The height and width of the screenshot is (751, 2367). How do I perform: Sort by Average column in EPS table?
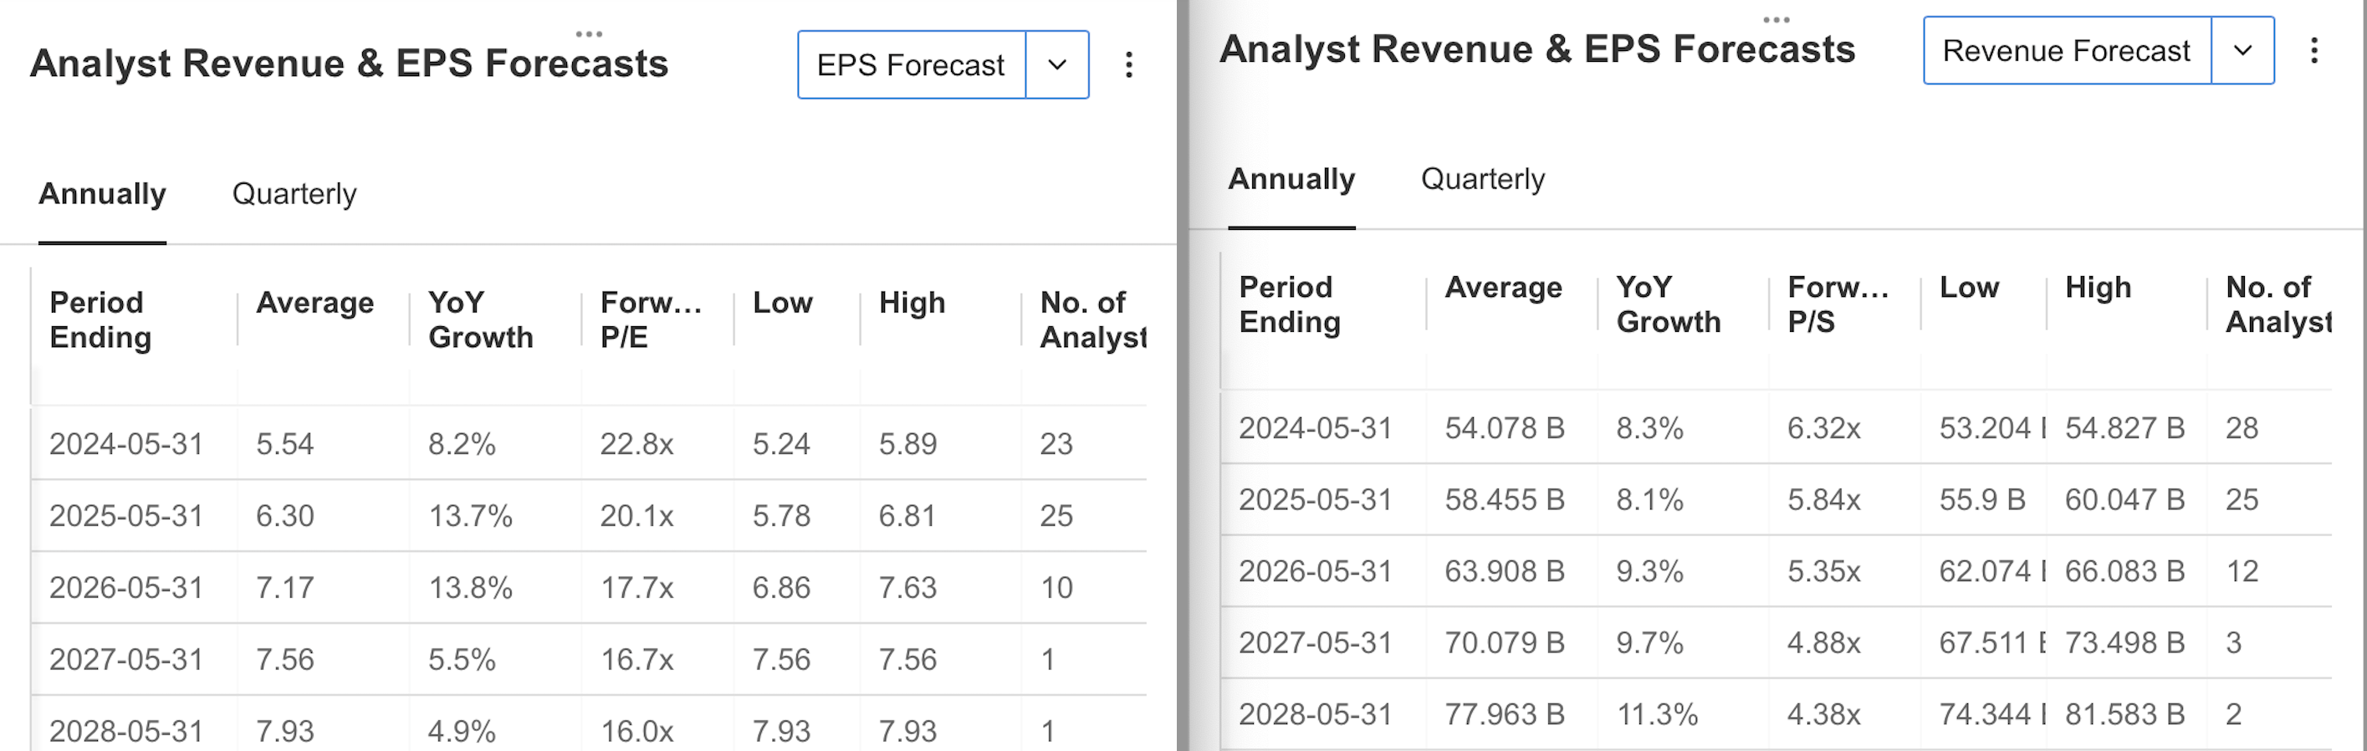[314, 303]
